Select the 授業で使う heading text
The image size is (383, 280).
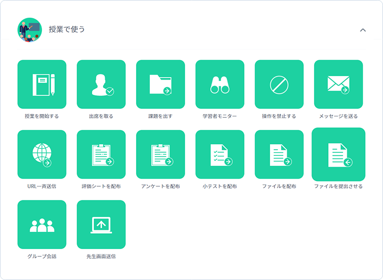coord(67,29)
